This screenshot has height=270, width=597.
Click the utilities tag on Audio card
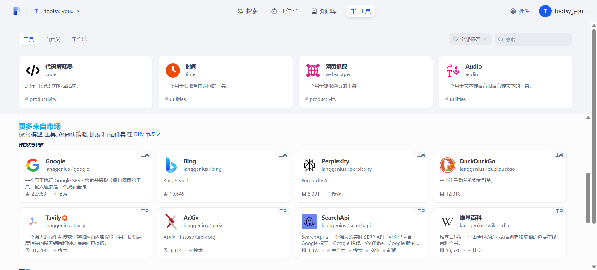[456, 99]
